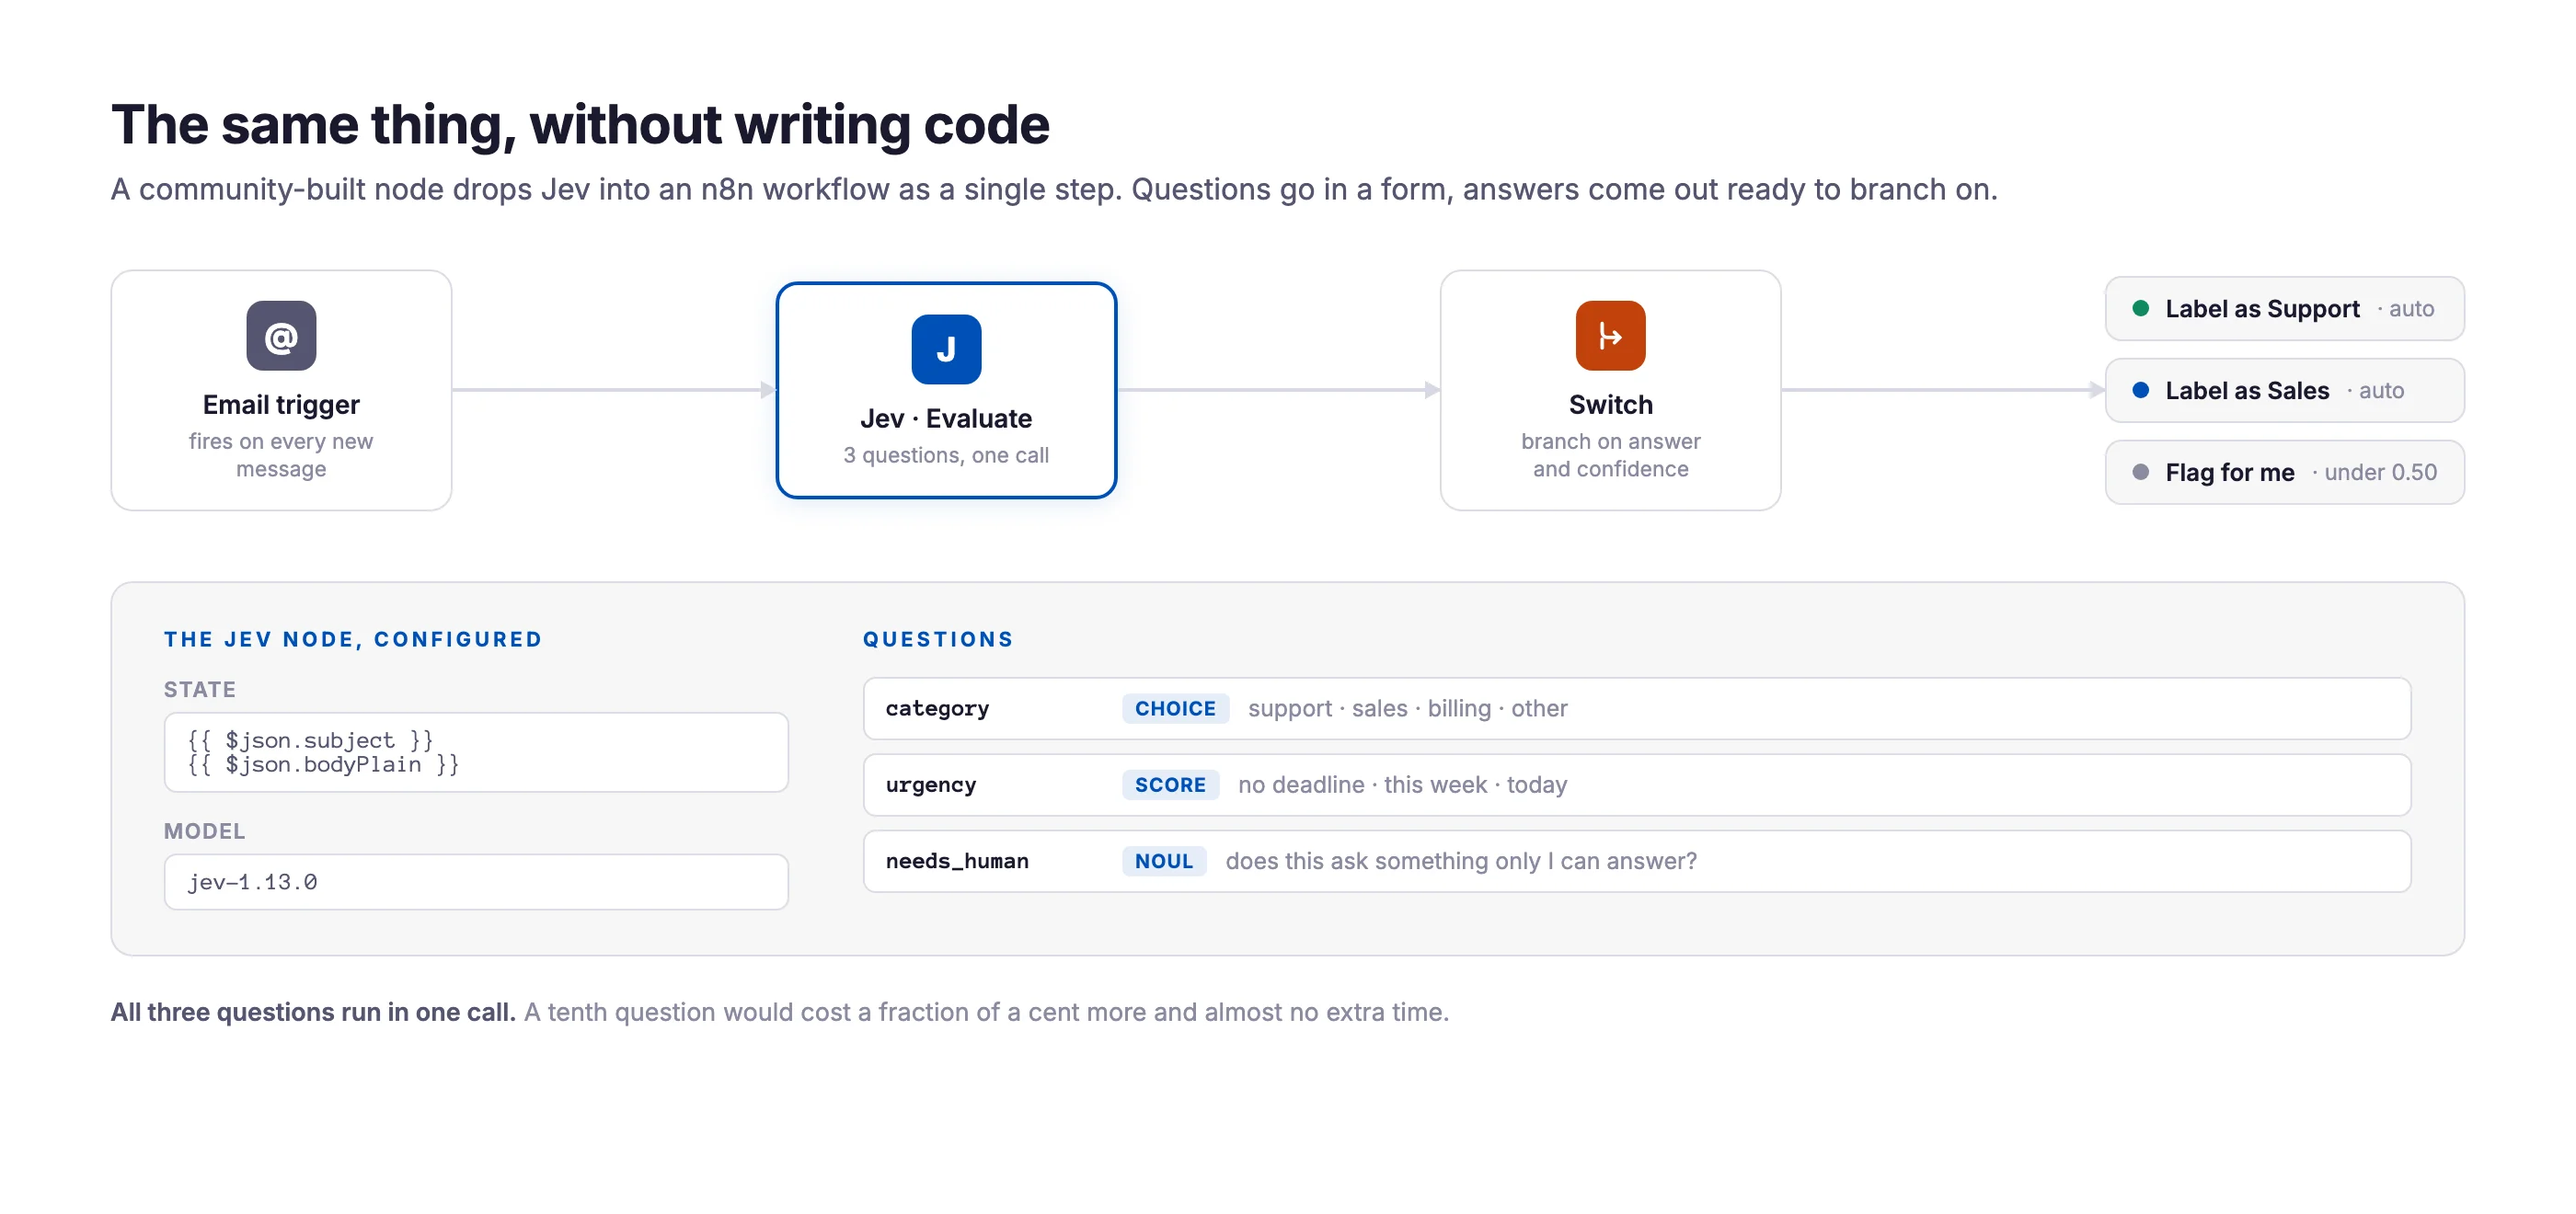Click the 'THE JEV NODE, CONFIGURED' heading
This screenshot has width=2576, height=1214.
pyautogui.click(x=353, y=639)
